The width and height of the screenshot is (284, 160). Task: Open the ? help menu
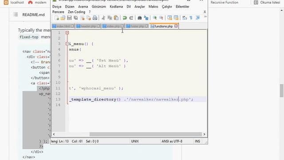(x=90, y=12)
